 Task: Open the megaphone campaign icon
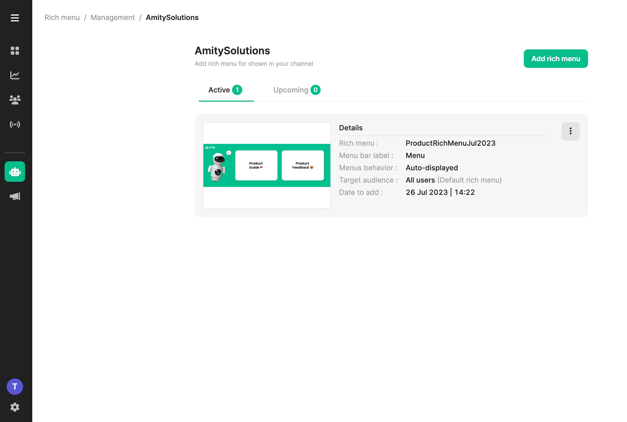coord(15,196)
